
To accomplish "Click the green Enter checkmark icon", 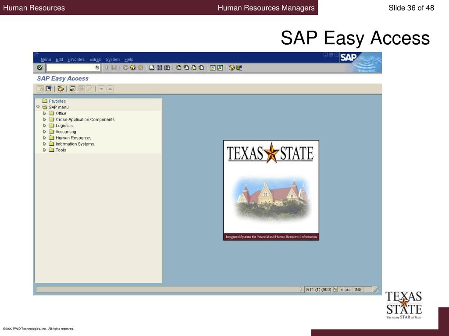I will 40,68.
